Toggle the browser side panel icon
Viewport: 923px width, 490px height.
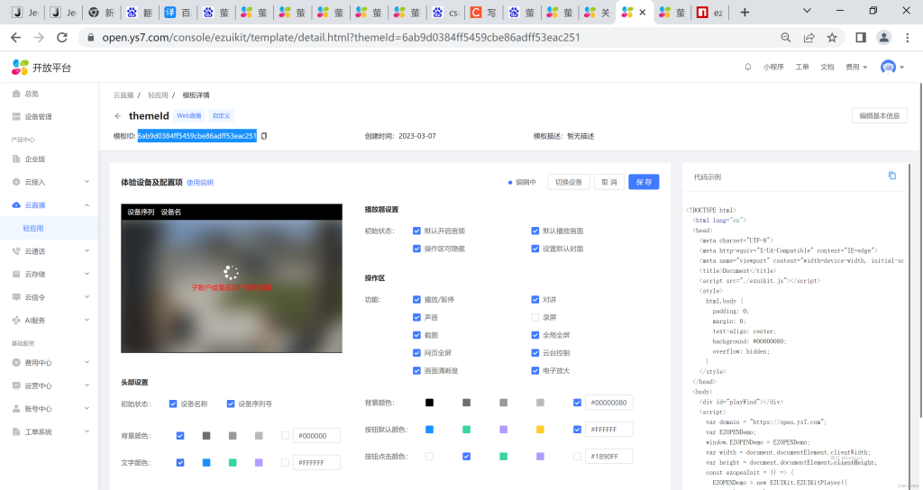coord(861,38)
